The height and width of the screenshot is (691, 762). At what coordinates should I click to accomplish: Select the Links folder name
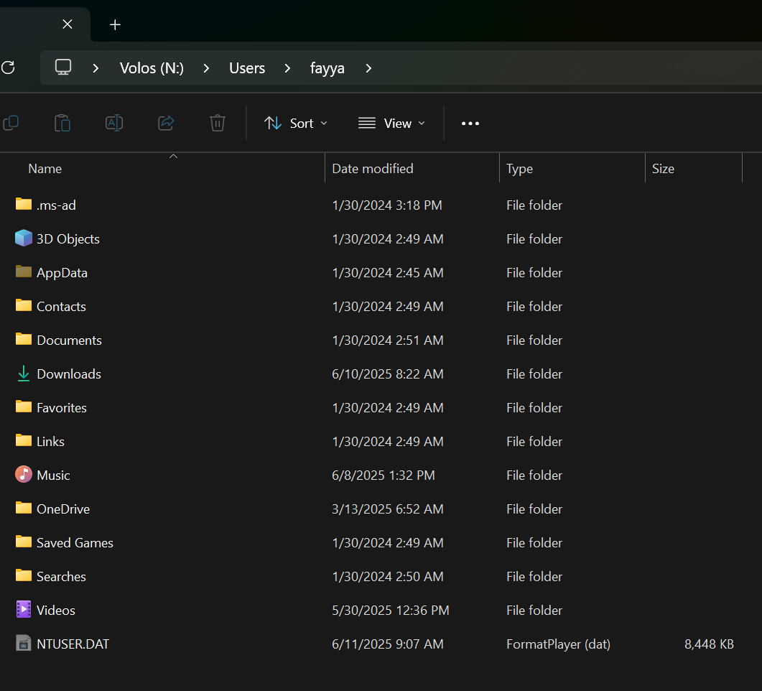click(x=50, y=441)
